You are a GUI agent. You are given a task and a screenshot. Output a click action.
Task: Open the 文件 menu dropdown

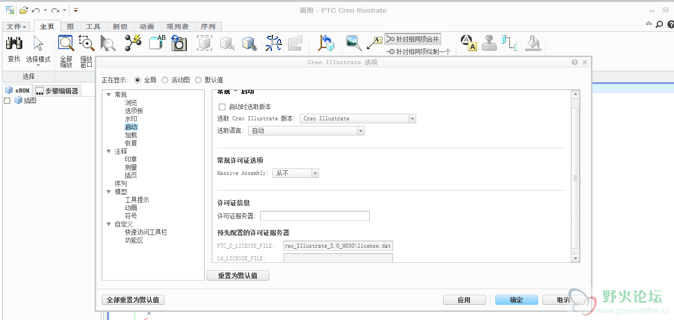(x=17, y=26)
